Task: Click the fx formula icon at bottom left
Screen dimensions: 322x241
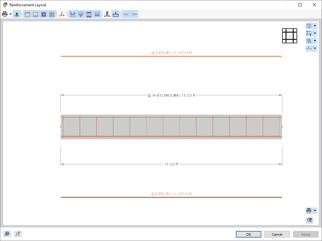Action: coord(18,234)
